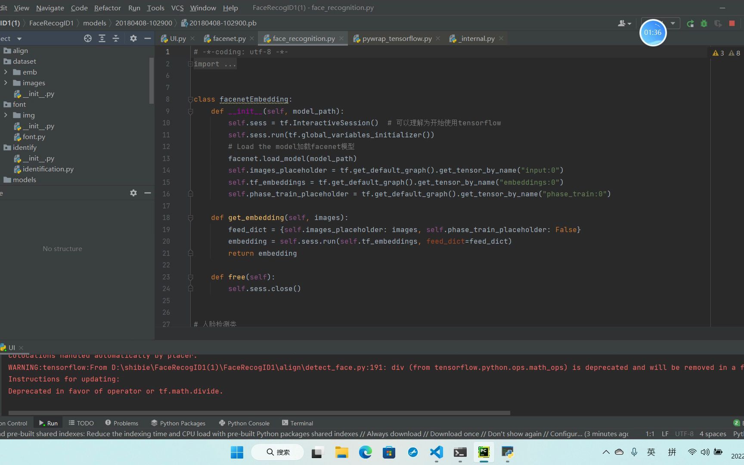Open Visual Studio Code from taskbar
Viewport: 744px width, 465px height.
(x=436, y=452)
